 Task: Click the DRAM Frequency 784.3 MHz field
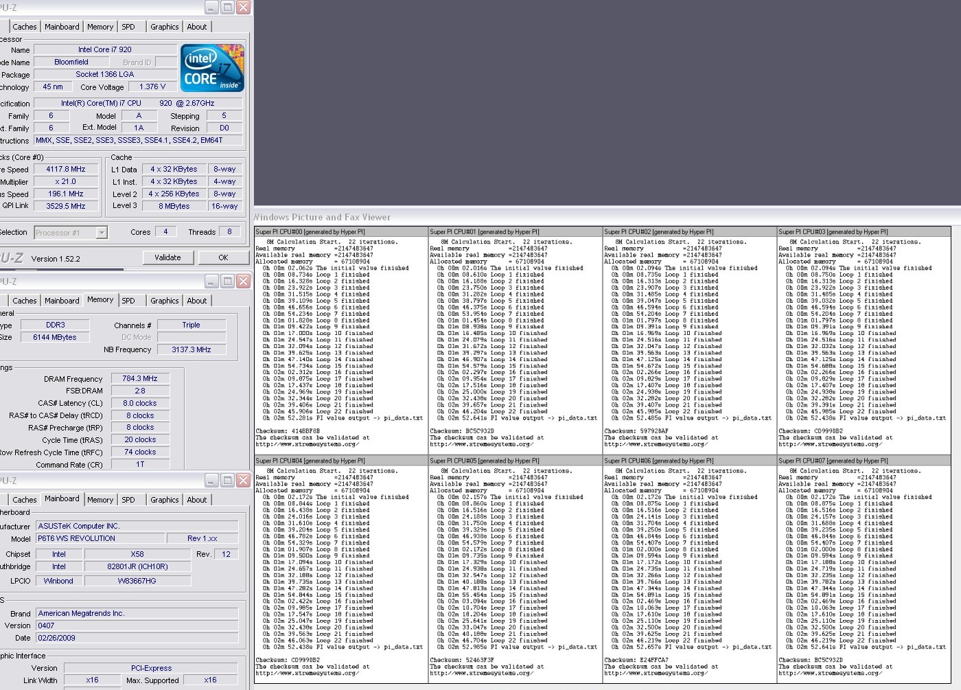click(140, 378)
